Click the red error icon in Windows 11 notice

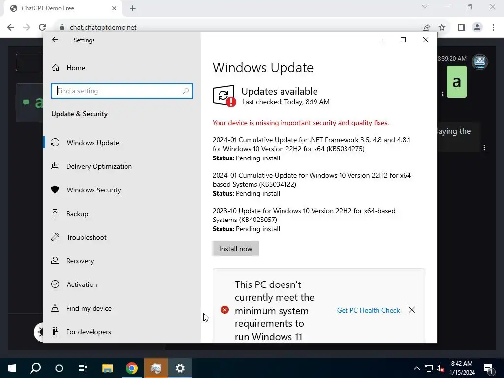[x=225, y=310]
